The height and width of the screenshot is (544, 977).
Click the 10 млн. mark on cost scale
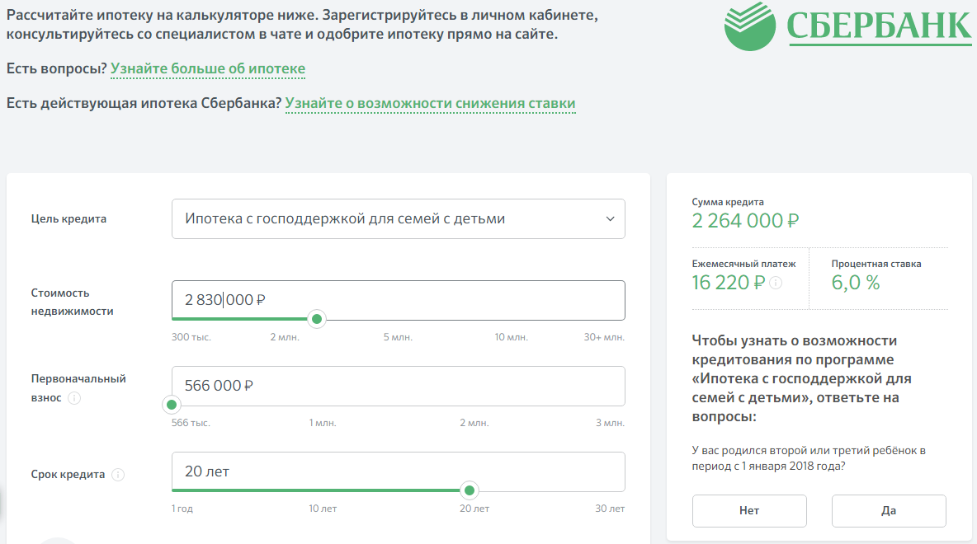click(x=511, y=337)
